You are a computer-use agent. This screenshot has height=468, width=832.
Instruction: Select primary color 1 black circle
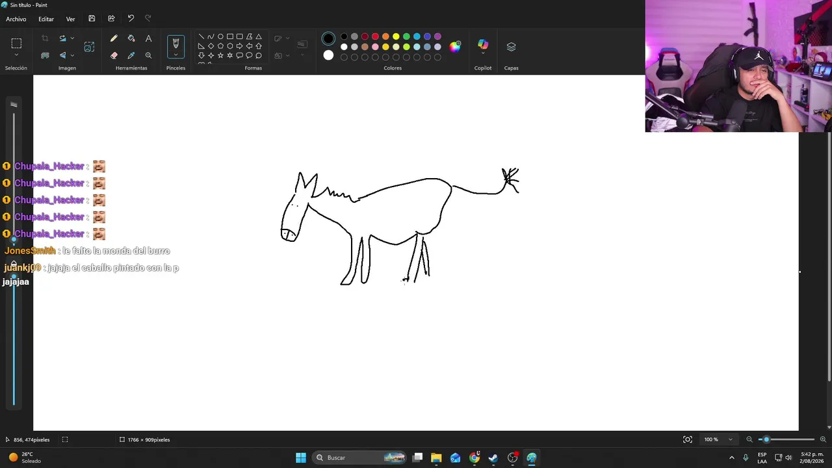point(328,39)
